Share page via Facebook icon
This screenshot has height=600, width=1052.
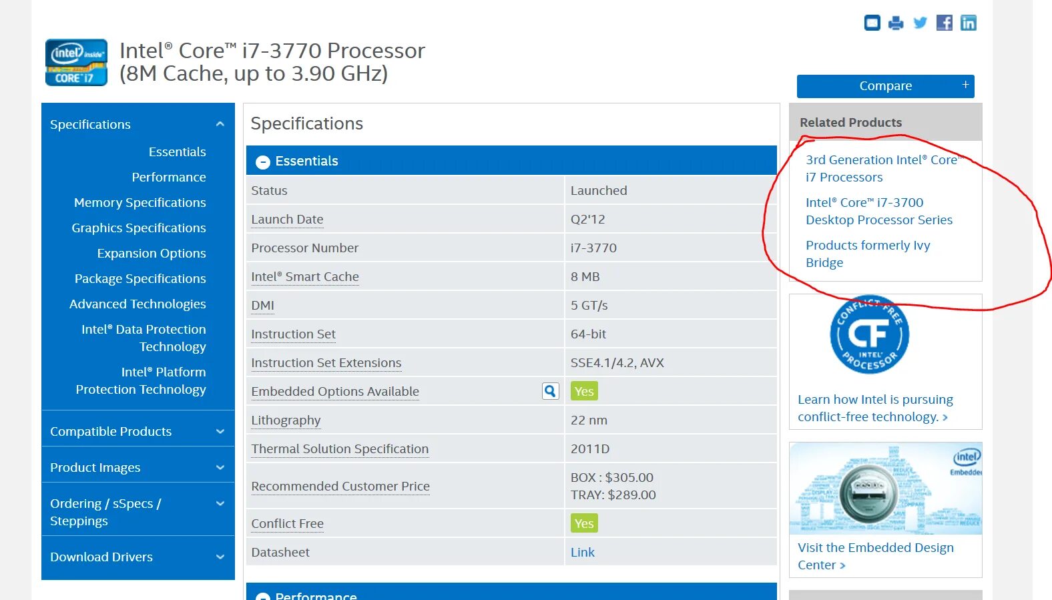944,23
